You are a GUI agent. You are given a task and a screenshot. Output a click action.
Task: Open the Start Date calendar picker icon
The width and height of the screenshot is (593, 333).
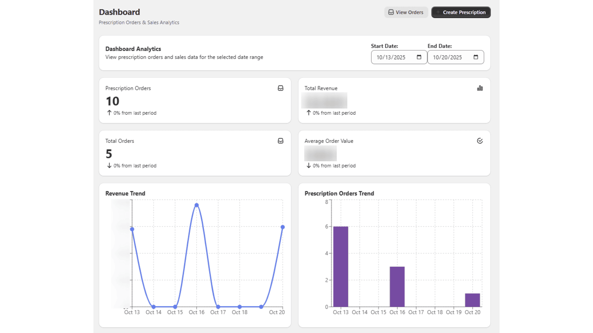(x=419, y=57)
